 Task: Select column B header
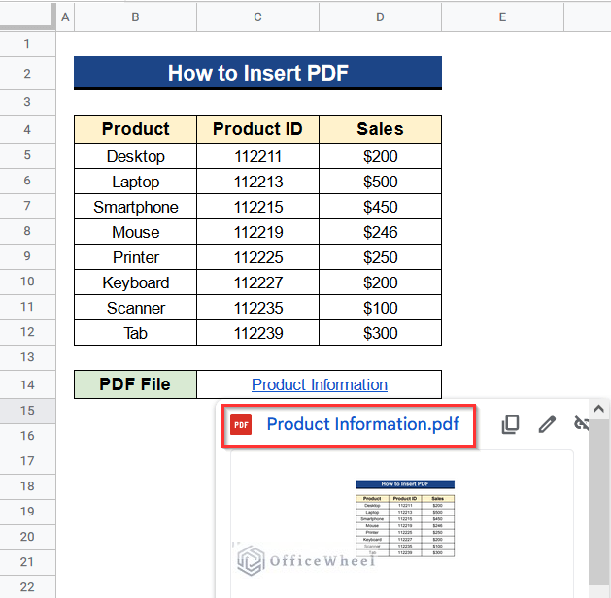136,17
